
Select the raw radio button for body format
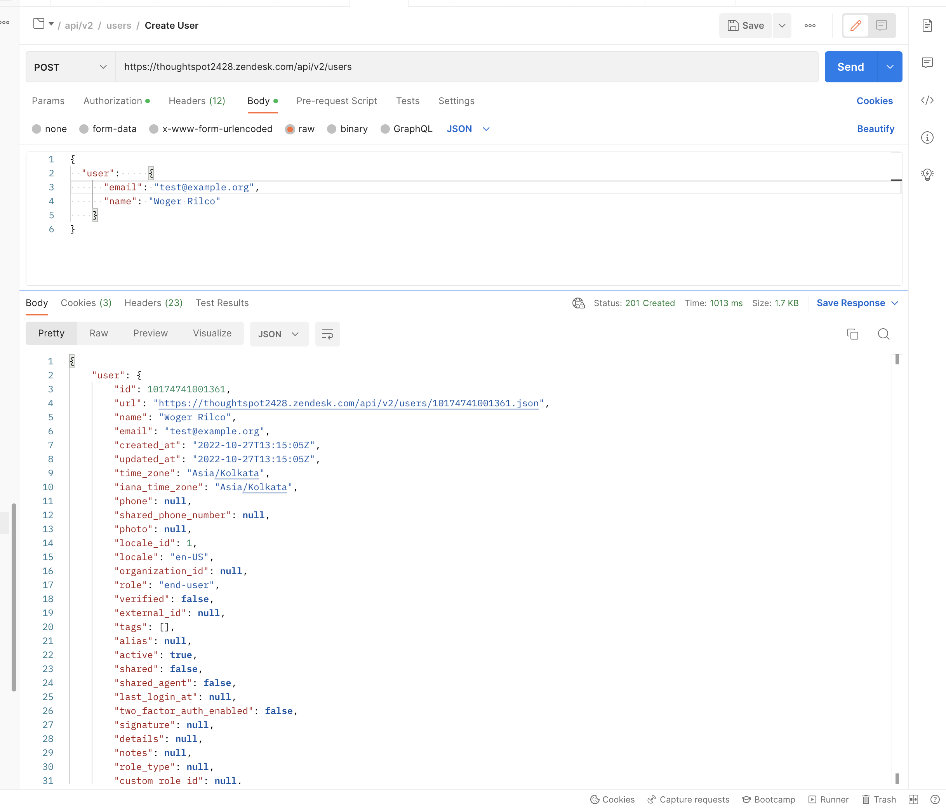[x=290, y=129]
